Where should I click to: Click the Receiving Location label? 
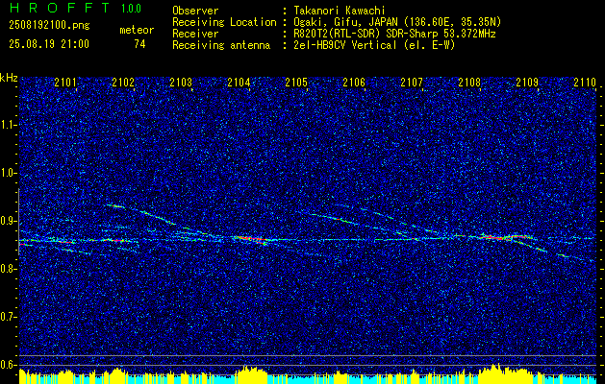click(224, 22)
